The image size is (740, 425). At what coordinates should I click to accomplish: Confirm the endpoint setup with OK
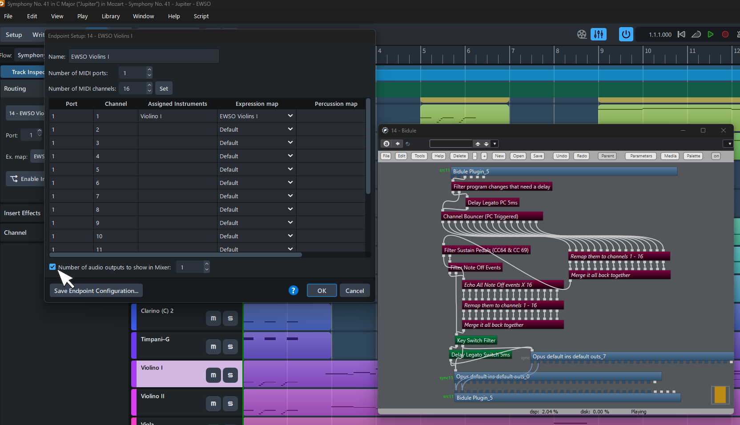(322, 291)
